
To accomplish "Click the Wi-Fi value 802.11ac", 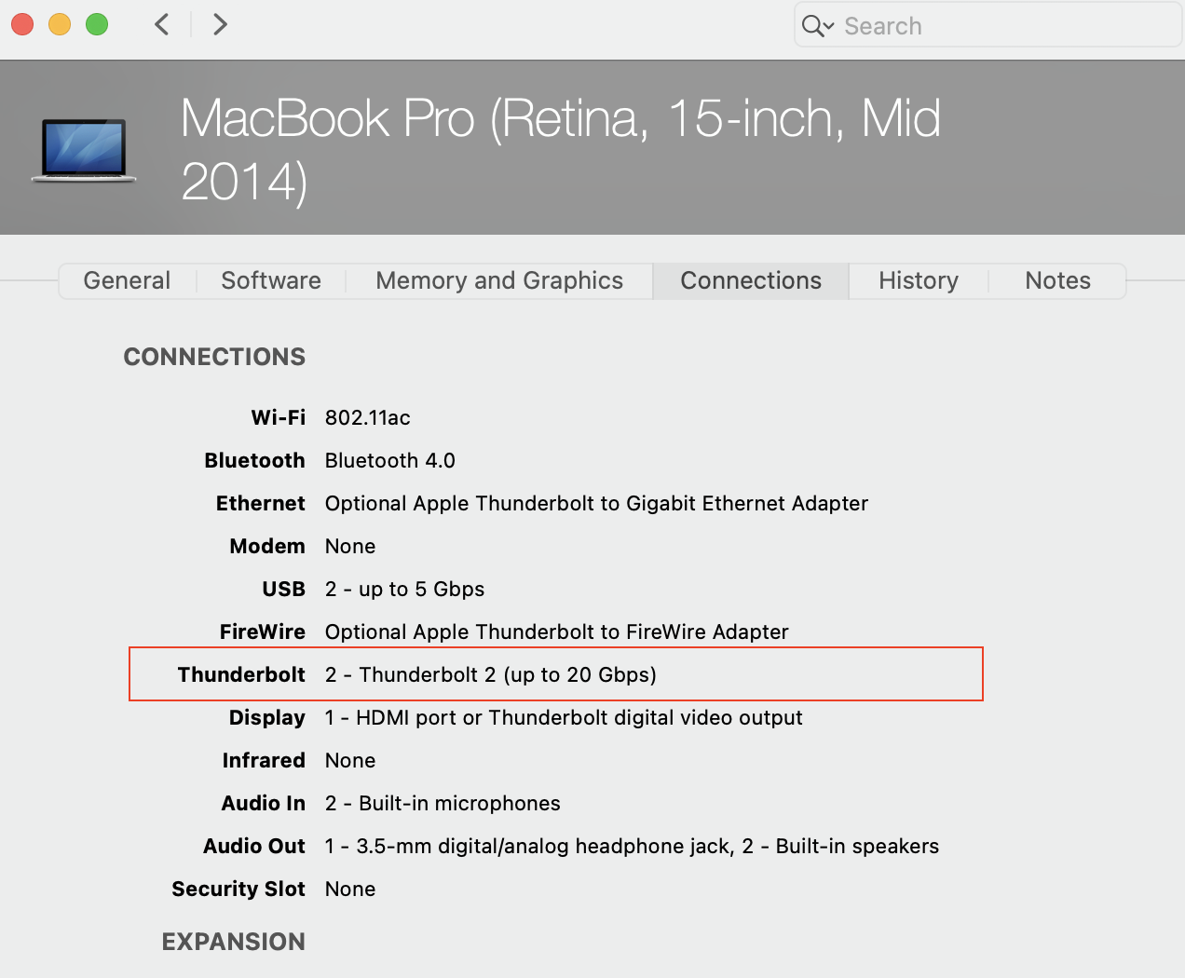I will (368, 417).
